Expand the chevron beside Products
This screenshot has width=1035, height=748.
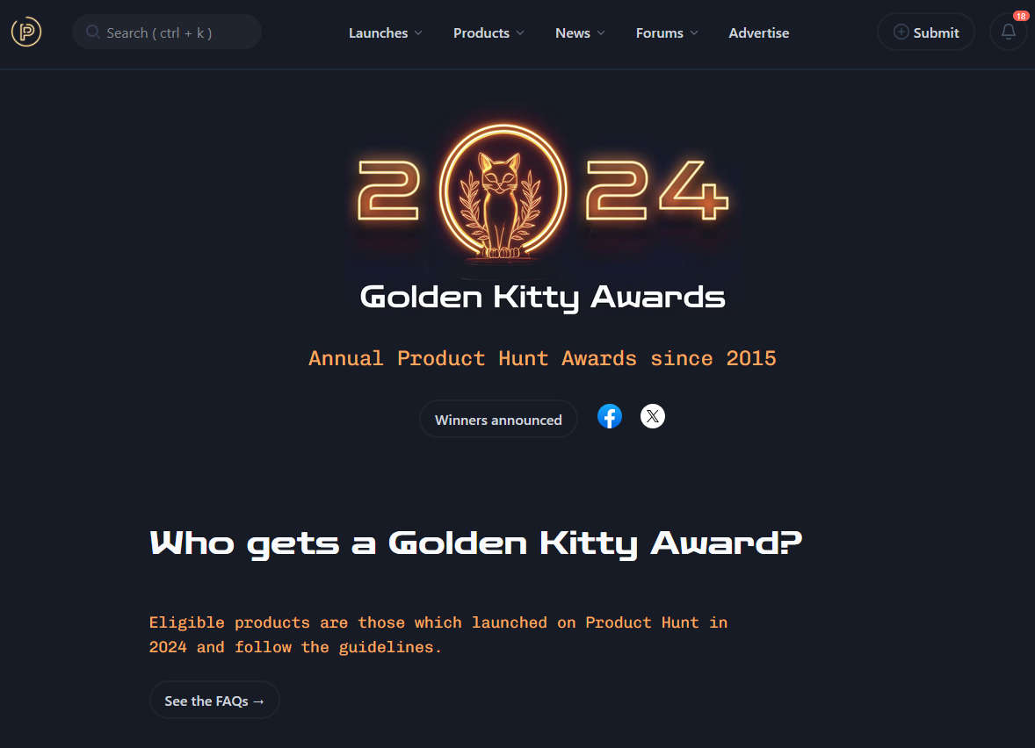(x=520, y=33)
